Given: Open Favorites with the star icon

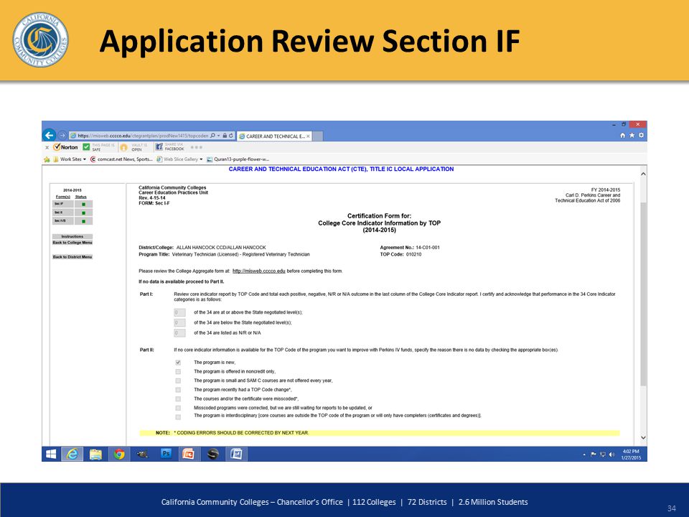Looking at the screenshot, I should coord(632,136).
